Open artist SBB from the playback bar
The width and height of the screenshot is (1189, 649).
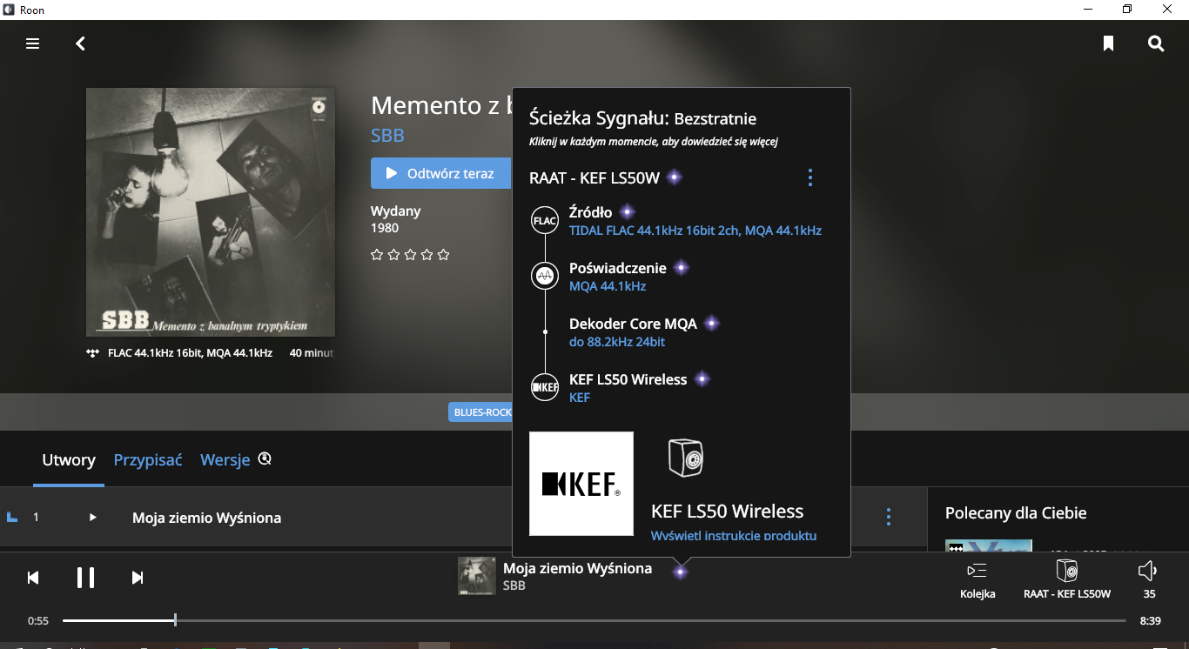[514, 585]
